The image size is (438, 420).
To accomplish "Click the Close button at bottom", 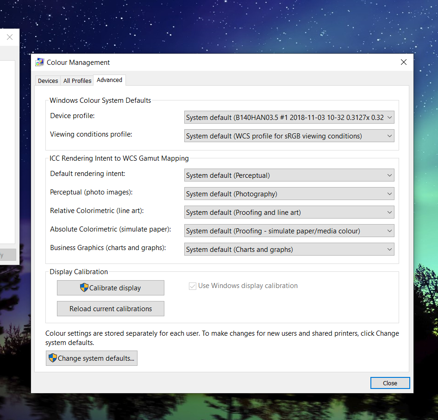I will [x=390, y=383].
